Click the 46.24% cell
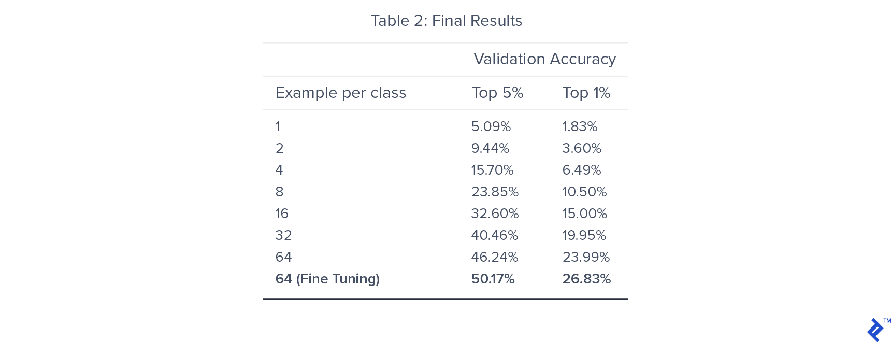The width and height of the screenshot is (891, 342). coord(495,257)
